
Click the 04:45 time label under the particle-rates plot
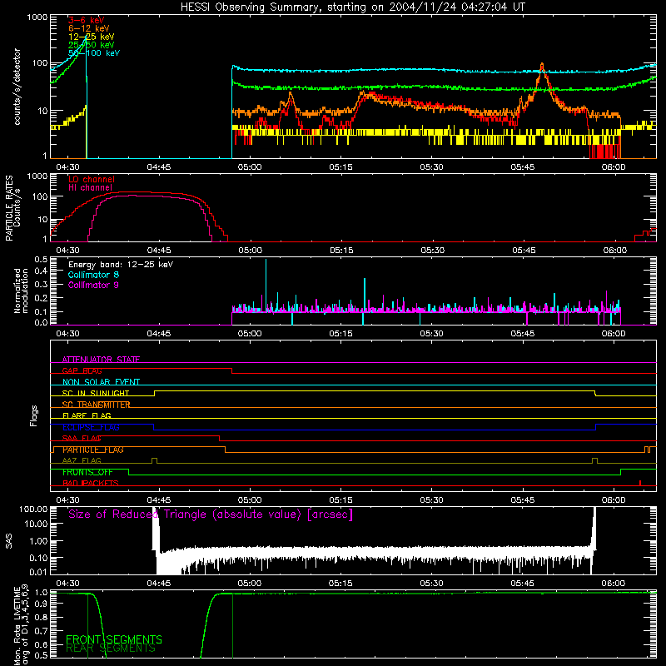coord(159,251)
